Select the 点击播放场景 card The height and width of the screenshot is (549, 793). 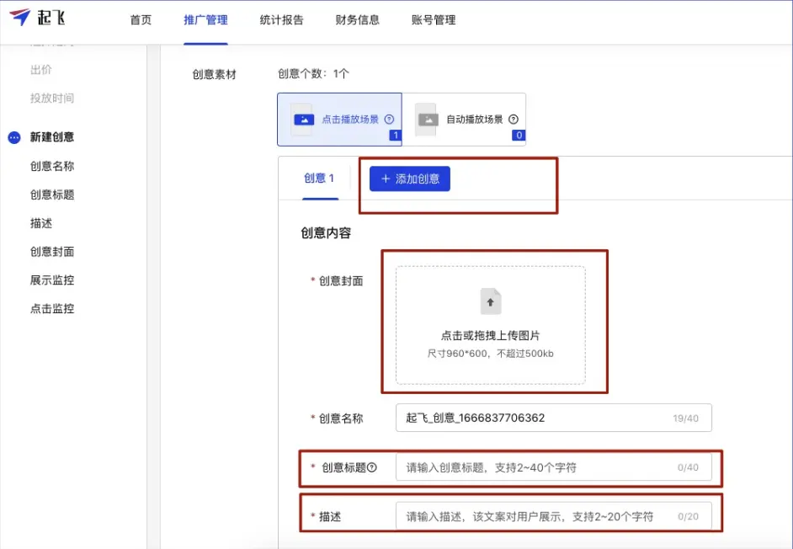click(x=339, y=120)
